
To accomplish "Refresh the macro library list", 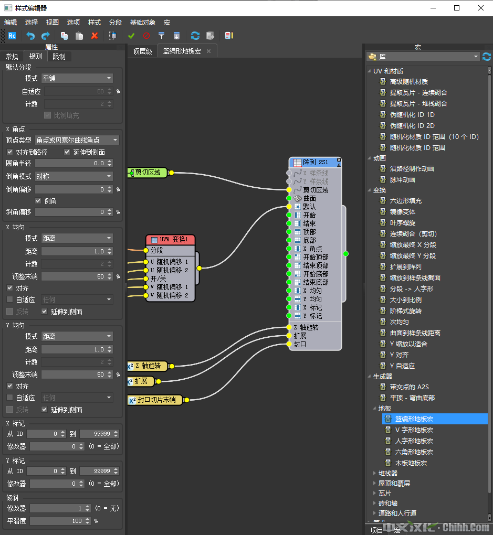I will (487, 57).
